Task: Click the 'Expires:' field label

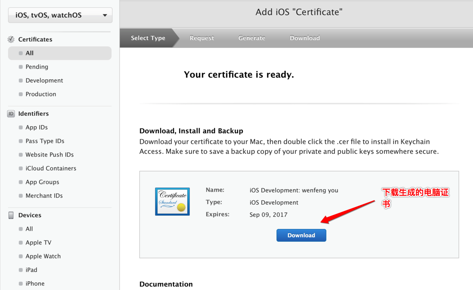Action: 218,214
